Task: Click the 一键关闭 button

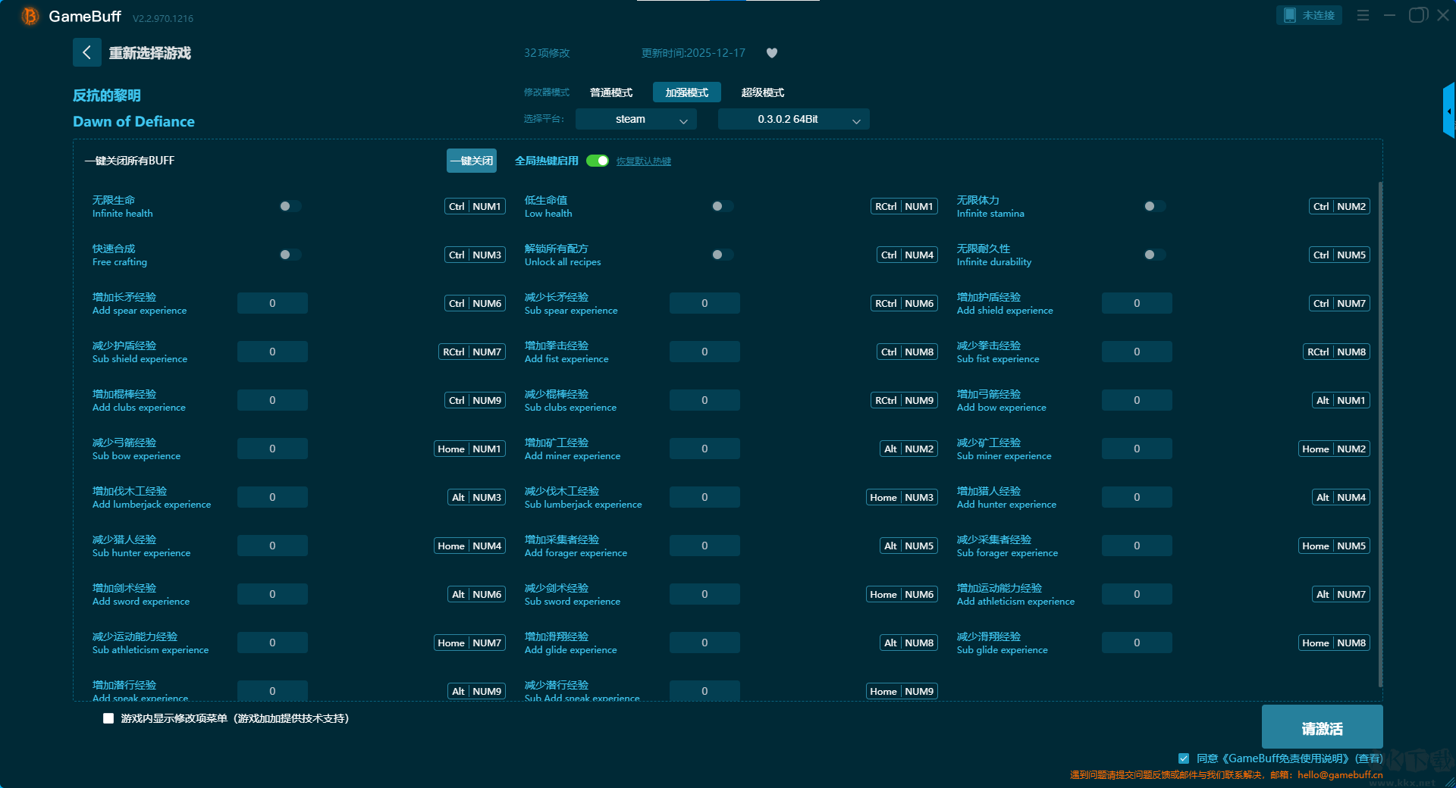Action: pos(472,161)
